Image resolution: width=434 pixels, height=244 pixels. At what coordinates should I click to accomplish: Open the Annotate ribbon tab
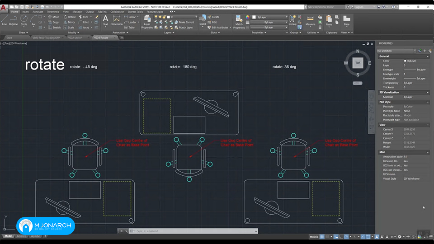[x=38, y=12]
